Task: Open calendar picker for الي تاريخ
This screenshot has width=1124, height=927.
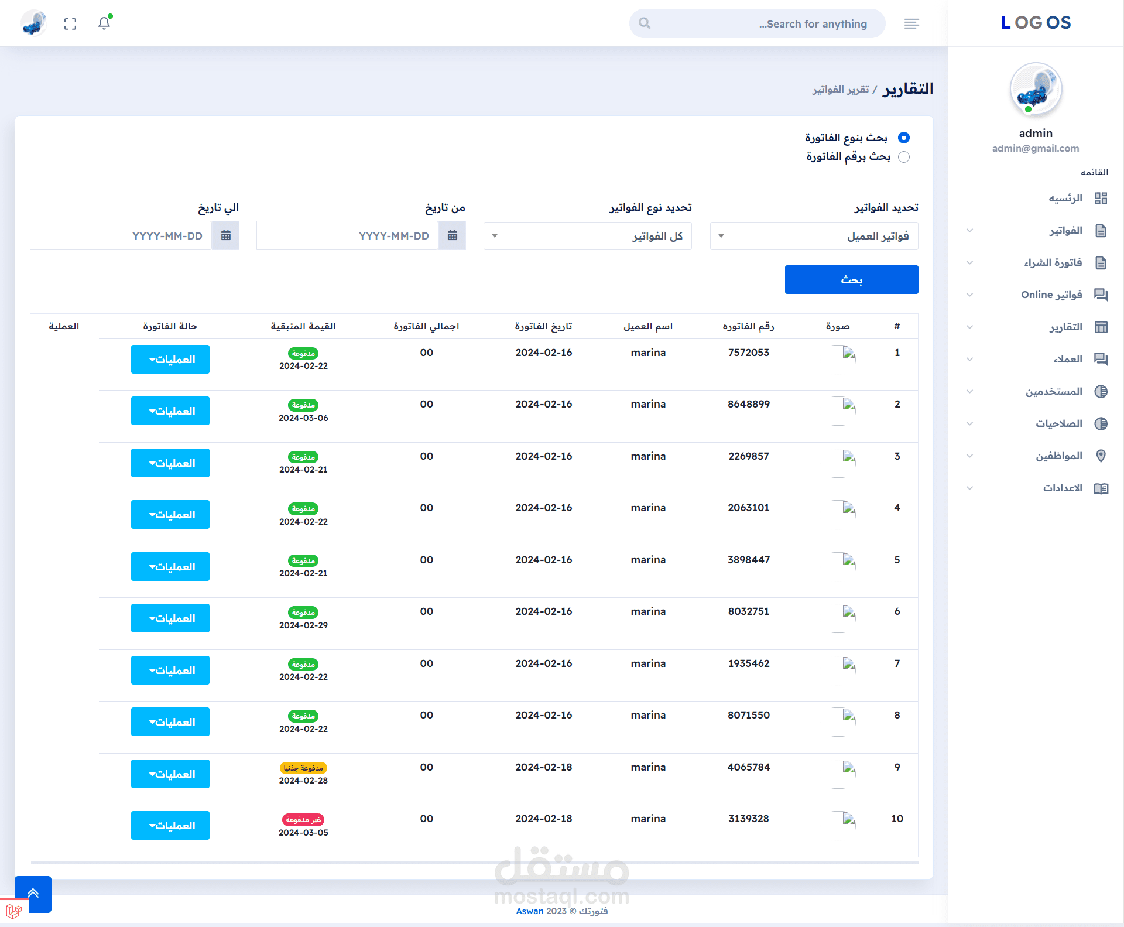Action: [225, 235]
